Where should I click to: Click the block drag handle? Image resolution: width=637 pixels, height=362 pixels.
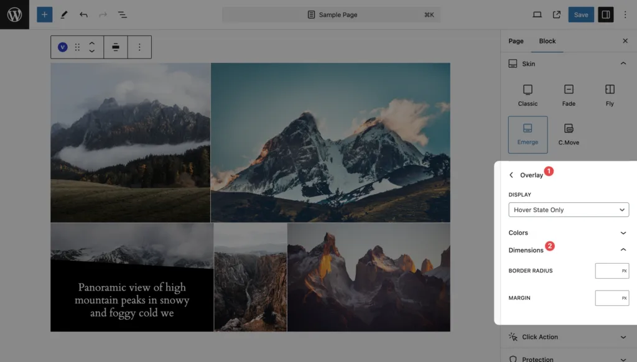(77, 47)
